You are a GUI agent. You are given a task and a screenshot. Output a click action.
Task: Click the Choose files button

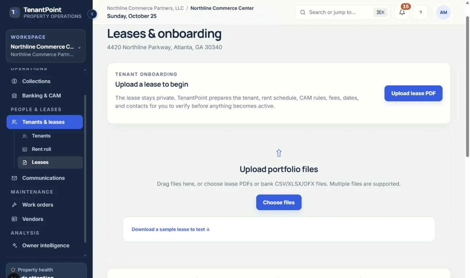279,202
